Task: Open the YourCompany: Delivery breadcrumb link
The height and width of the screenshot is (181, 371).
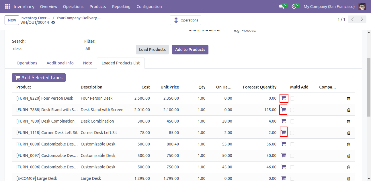Action: (79, 18)
